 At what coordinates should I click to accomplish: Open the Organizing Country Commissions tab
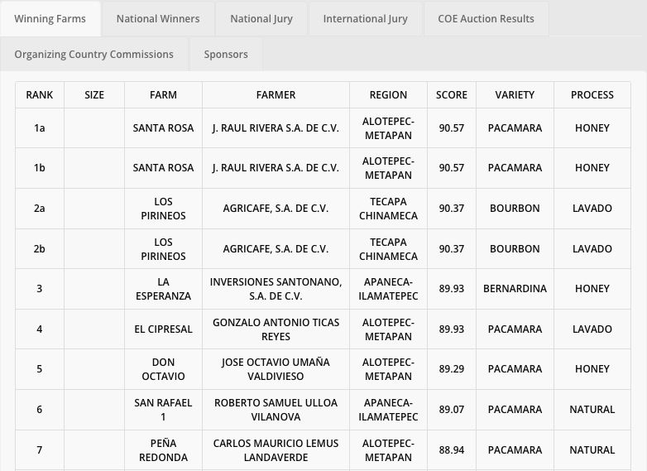[x=94, y=55]
